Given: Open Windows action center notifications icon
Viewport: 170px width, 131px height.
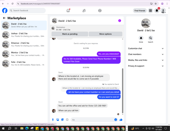Looking at the screenshot, I should (x=166, y=128).
